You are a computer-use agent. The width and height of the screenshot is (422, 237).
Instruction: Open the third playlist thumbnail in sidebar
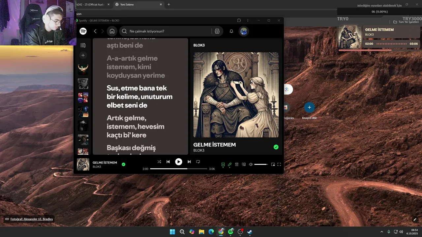coord(83,98)
